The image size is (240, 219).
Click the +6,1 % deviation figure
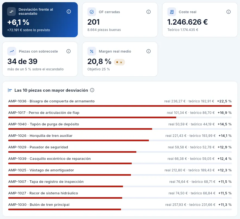(18, 22)
